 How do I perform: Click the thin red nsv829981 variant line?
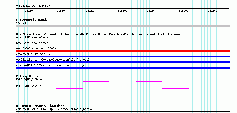click(122, 40)
